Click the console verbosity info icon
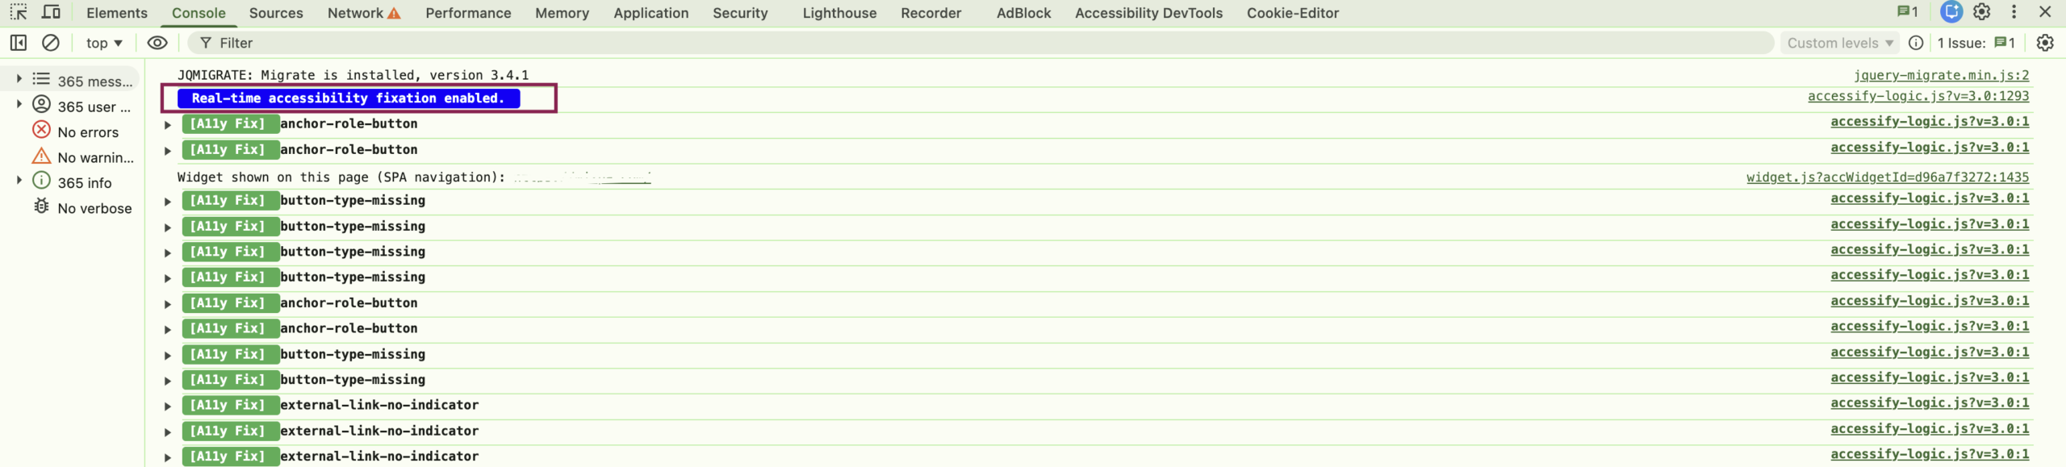2066x467 pixels. click(1917, 43)
